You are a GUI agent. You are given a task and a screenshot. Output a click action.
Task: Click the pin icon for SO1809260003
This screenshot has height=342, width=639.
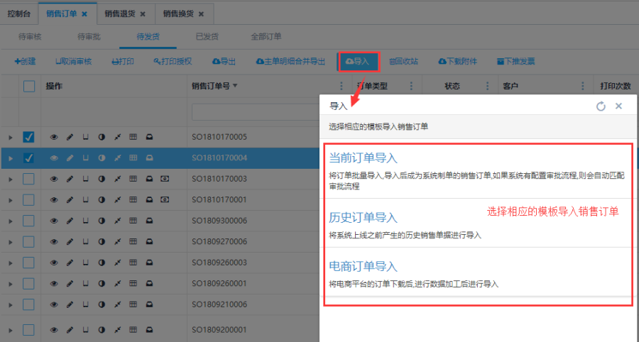point(117,263)
